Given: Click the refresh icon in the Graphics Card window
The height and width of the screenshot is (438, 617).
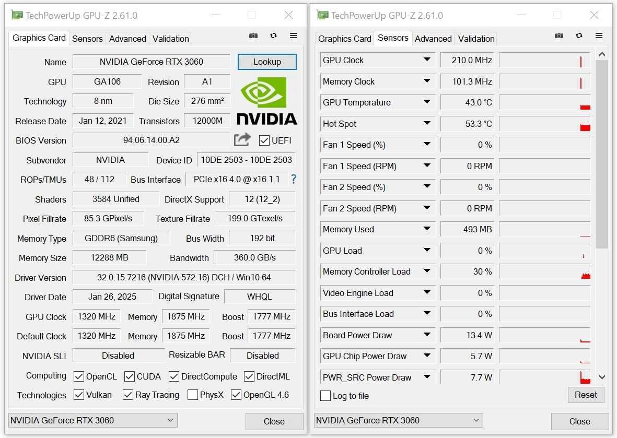Looking at the screenshot, I should 273,36.
